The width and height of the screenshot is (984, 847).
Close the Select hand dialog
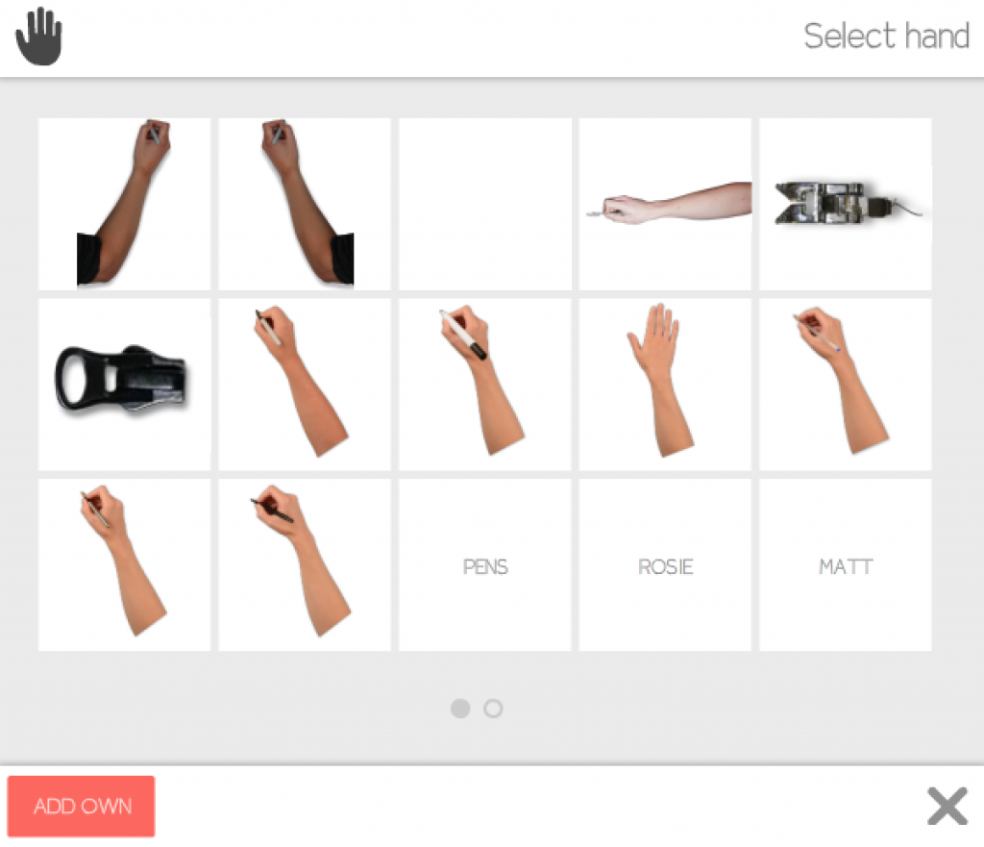click(947, 807)
